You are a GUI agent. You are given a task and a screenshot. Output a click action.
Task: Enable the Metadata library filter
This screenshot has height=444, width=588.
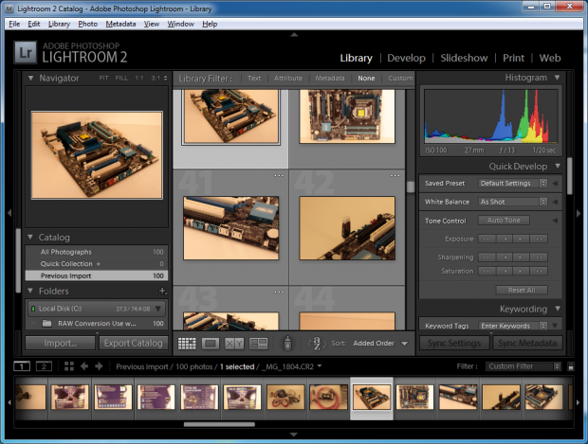[330, 79]
